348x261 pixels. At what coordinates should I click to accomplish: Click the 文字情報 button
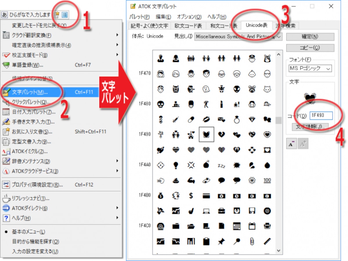pyautogui.click(x=310, y=126)
